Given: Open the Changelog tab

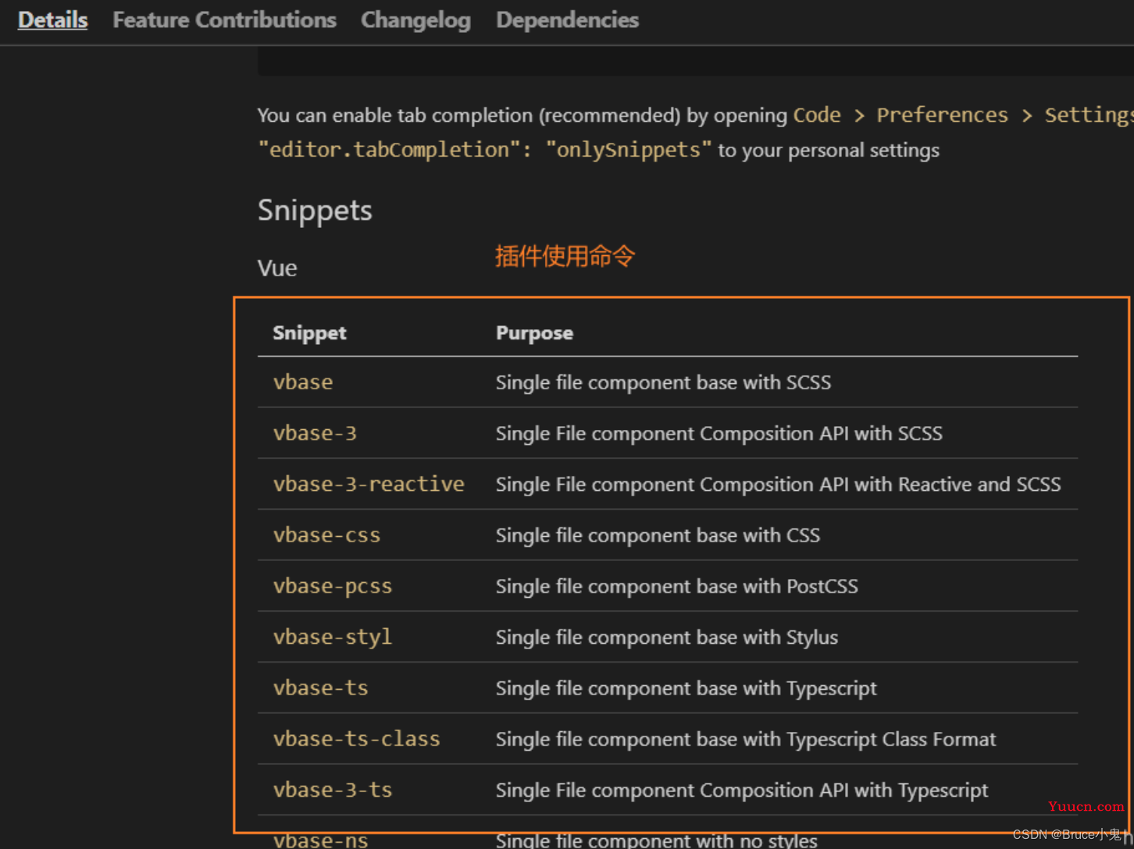Looking at the screenshot, I should tap(415, 20).
